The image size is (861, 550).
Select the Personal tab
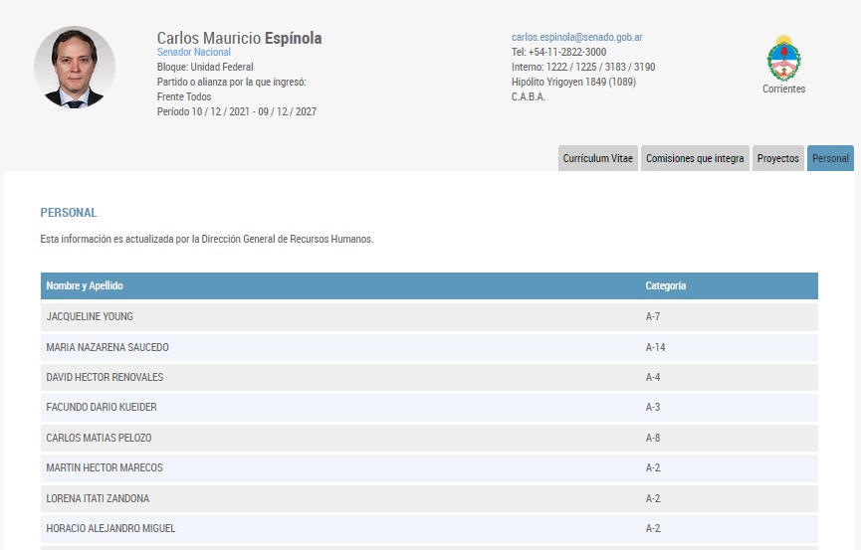click(x=830, y=158)
